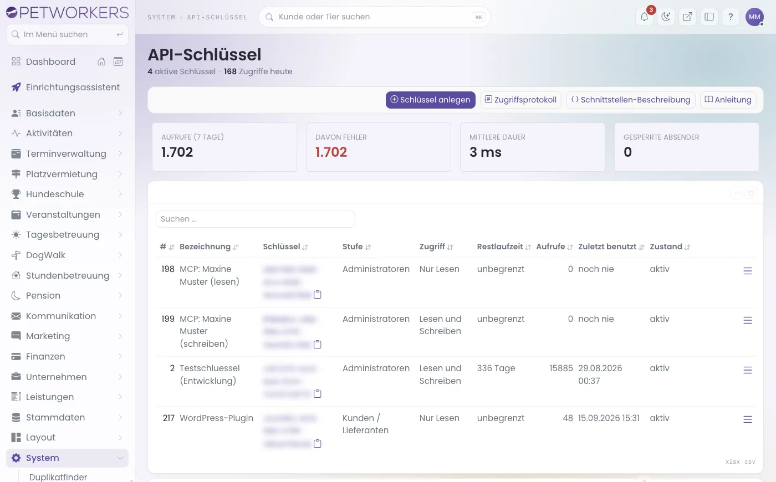Expand the Finanzen menu

(x=67, y=356)
